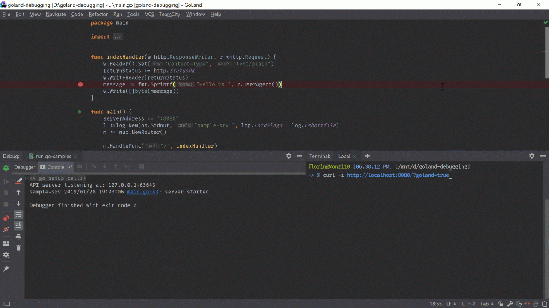This screenshot has height=308, width=549.
Task: Open the Refactor menu
Action: click(x=98, y=14)
